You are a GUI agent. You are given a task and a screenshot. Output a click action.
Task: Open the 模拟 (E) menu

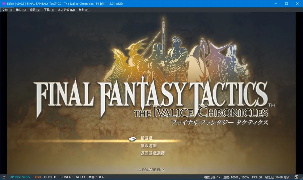coord(21,10)
